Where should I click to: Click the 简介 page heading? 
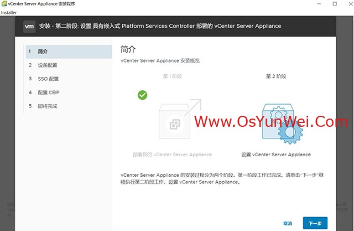pos(128,49)
